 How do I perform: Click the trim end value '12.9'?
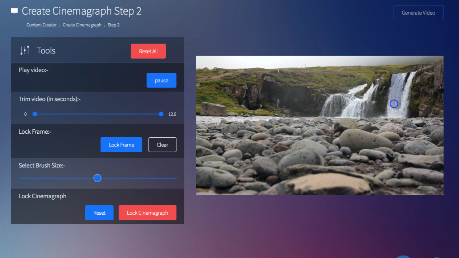tap(172, 114)
